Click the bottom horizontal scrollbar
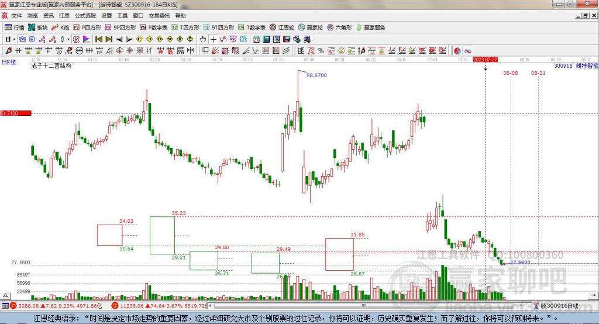599x324 pixels. pyautogui.click(x=351, y=306)
